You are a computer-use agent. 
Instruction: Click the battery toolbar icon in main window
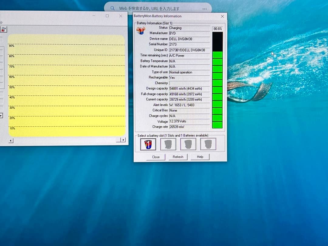point(3,29)
